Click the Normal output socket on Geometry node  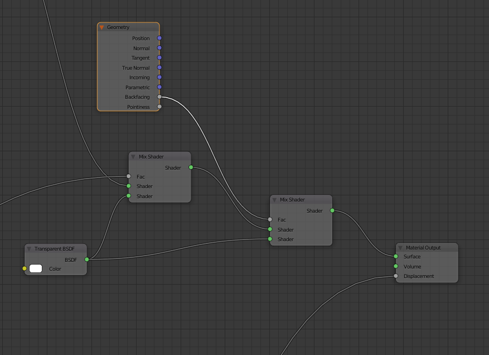point(160,48)
